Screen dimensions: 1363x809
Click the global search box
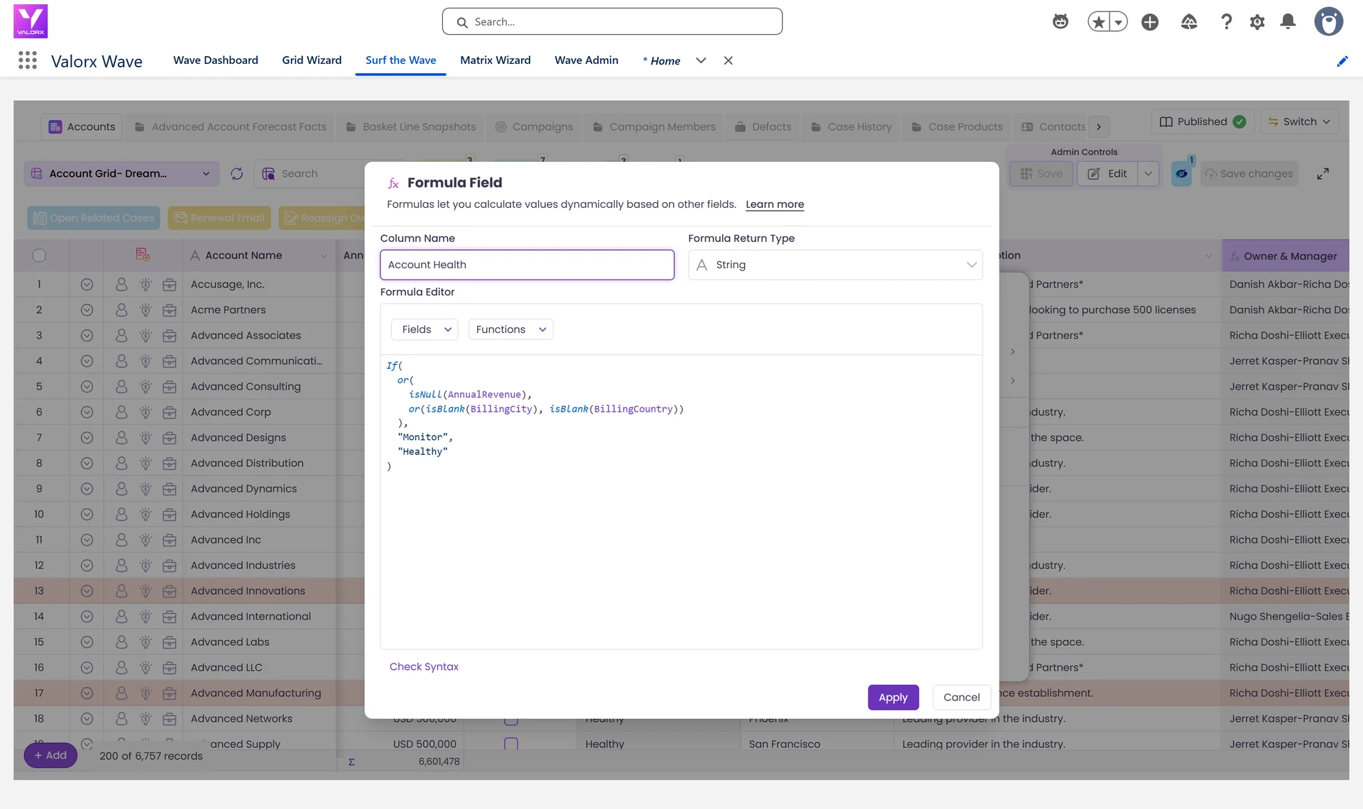click(x=612, y=22)
